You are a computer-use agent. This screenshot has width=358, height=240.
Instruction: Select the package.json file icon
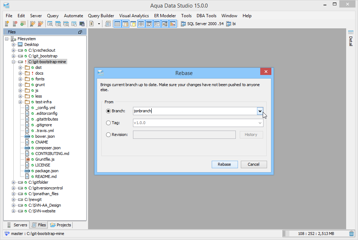coord(27,171)
